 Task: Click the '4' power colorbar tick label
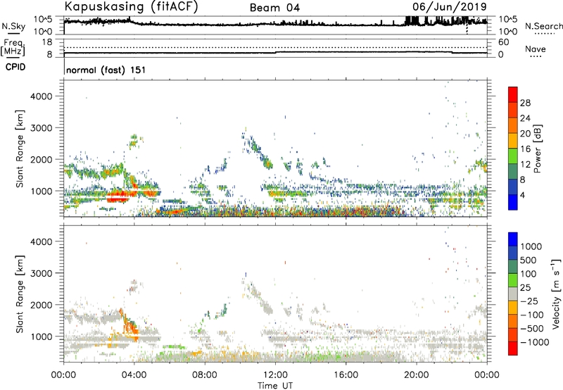point(522,195)
